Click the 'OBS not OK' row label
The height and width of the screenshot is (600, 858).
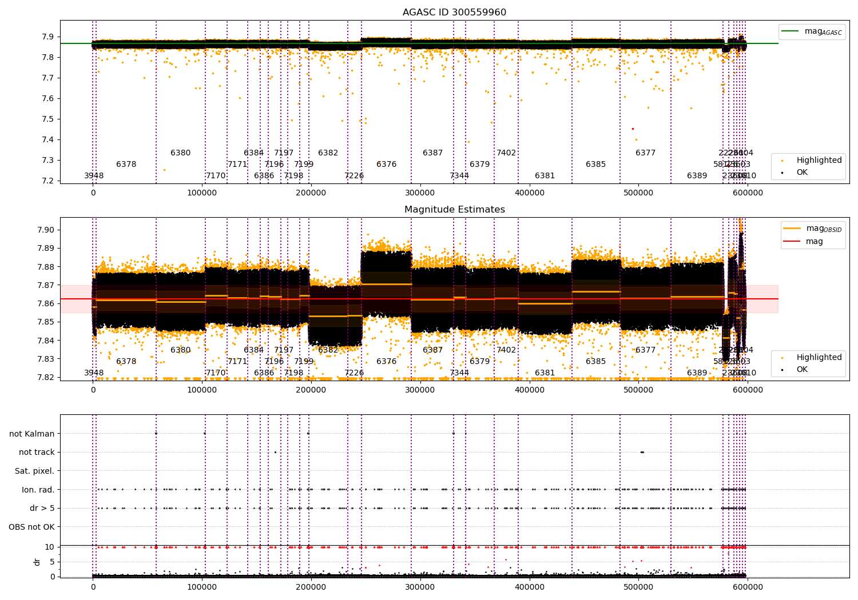point(32,527)
